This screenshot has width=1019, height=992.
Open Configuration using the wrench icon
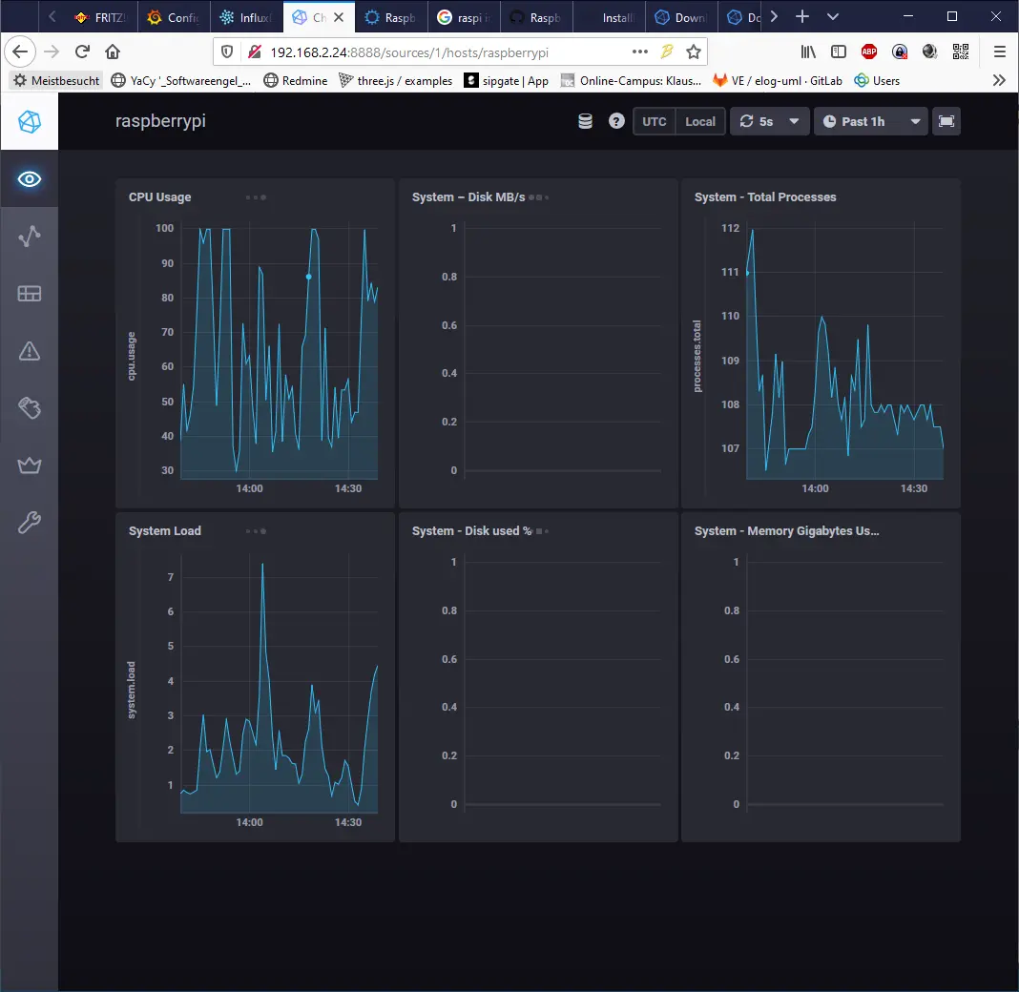pos(29,523)
